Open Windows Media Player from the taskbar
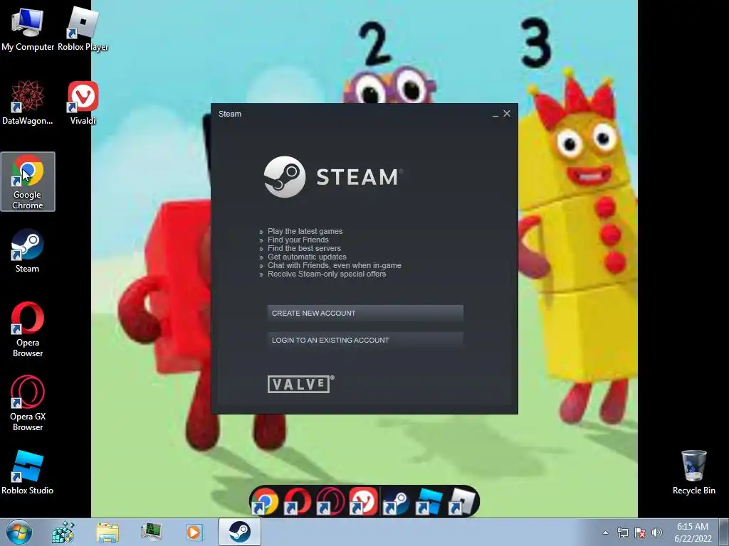 (x=194, y=532)
